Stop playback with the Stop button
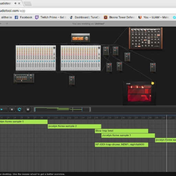Image resolution: width=176 pixels, height=176 pixels. 12,109
